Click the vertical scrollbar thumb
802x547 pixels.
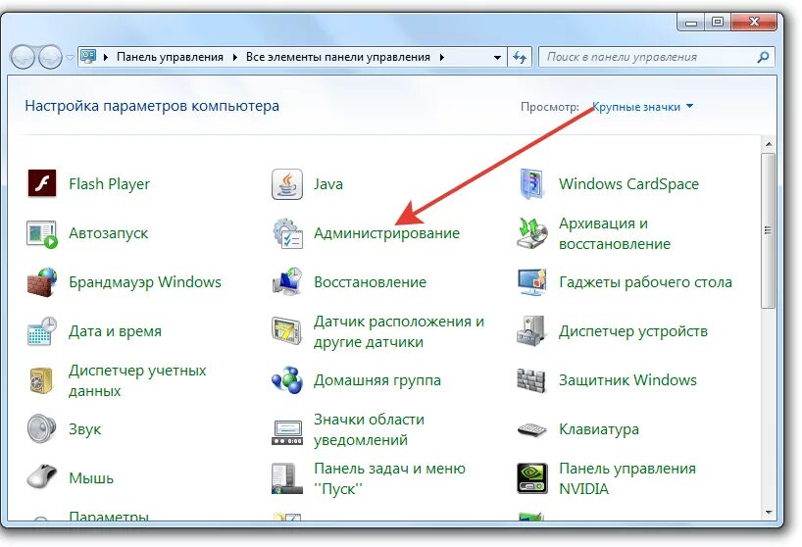pos(768,230)
